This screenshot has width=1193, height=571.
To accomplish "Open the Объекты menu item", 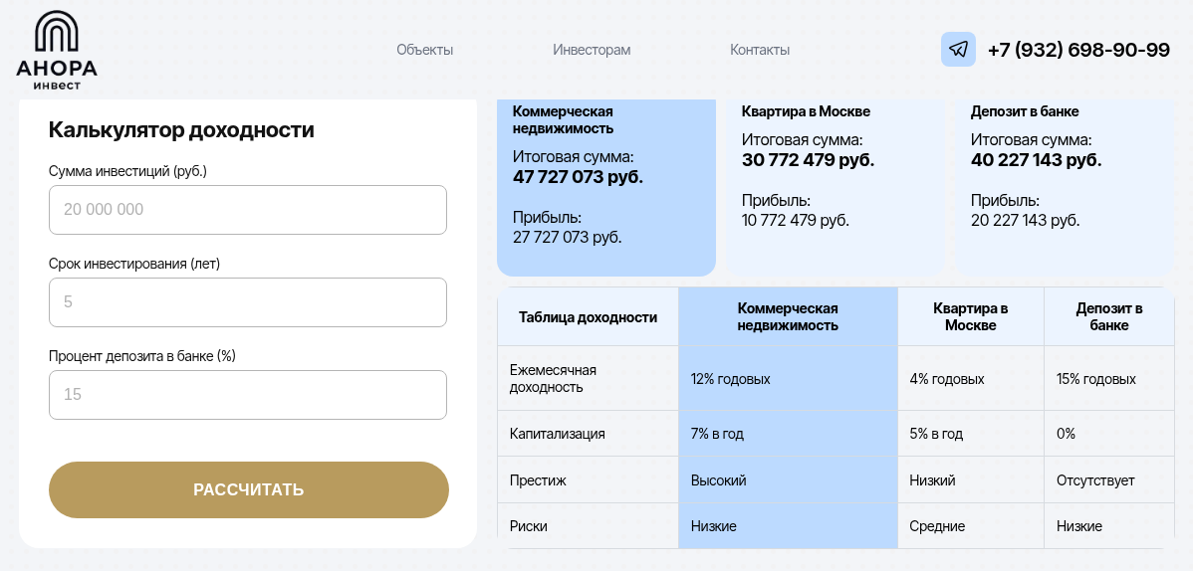I will (424, 50).
